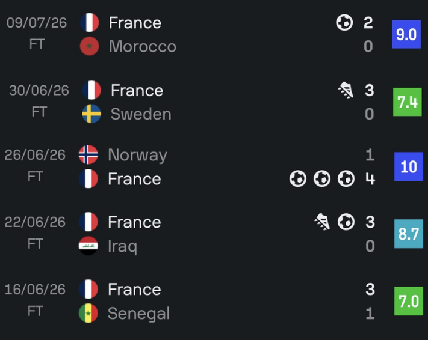Screen dimensions: 428x340
Task: Click the Senegal flag icon
Action: click(88, 313)
